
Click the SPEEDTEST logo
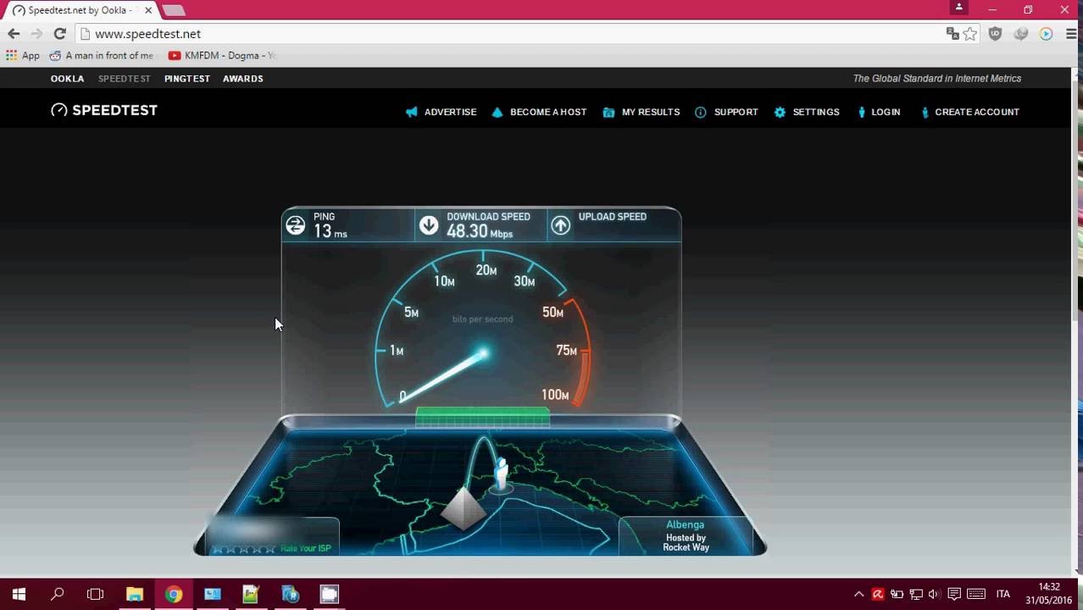[x=104, y=110]
